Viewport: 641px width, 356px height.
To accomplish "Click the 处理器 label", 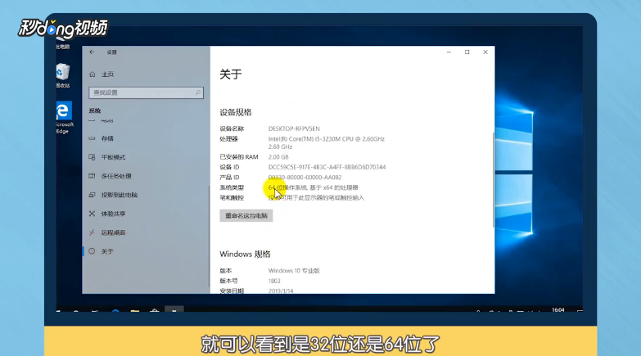I will click(228, 139).
